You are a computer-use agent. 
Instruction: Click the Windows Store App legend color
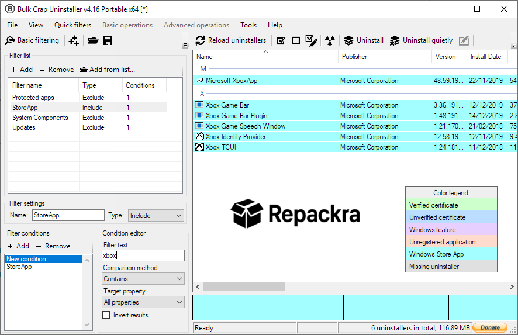pyautogui.click(x=451, y=254)
